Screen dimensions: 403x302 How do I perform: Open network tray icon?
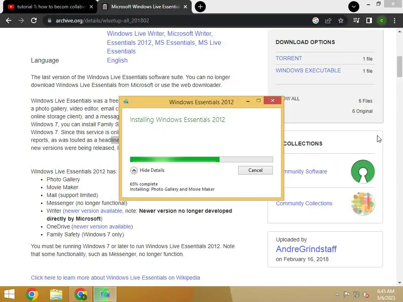click(x=357, y=295)
